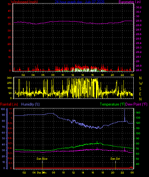
Task: Click the '29.8' barometer axis value
Action: [x=139, y=25]
